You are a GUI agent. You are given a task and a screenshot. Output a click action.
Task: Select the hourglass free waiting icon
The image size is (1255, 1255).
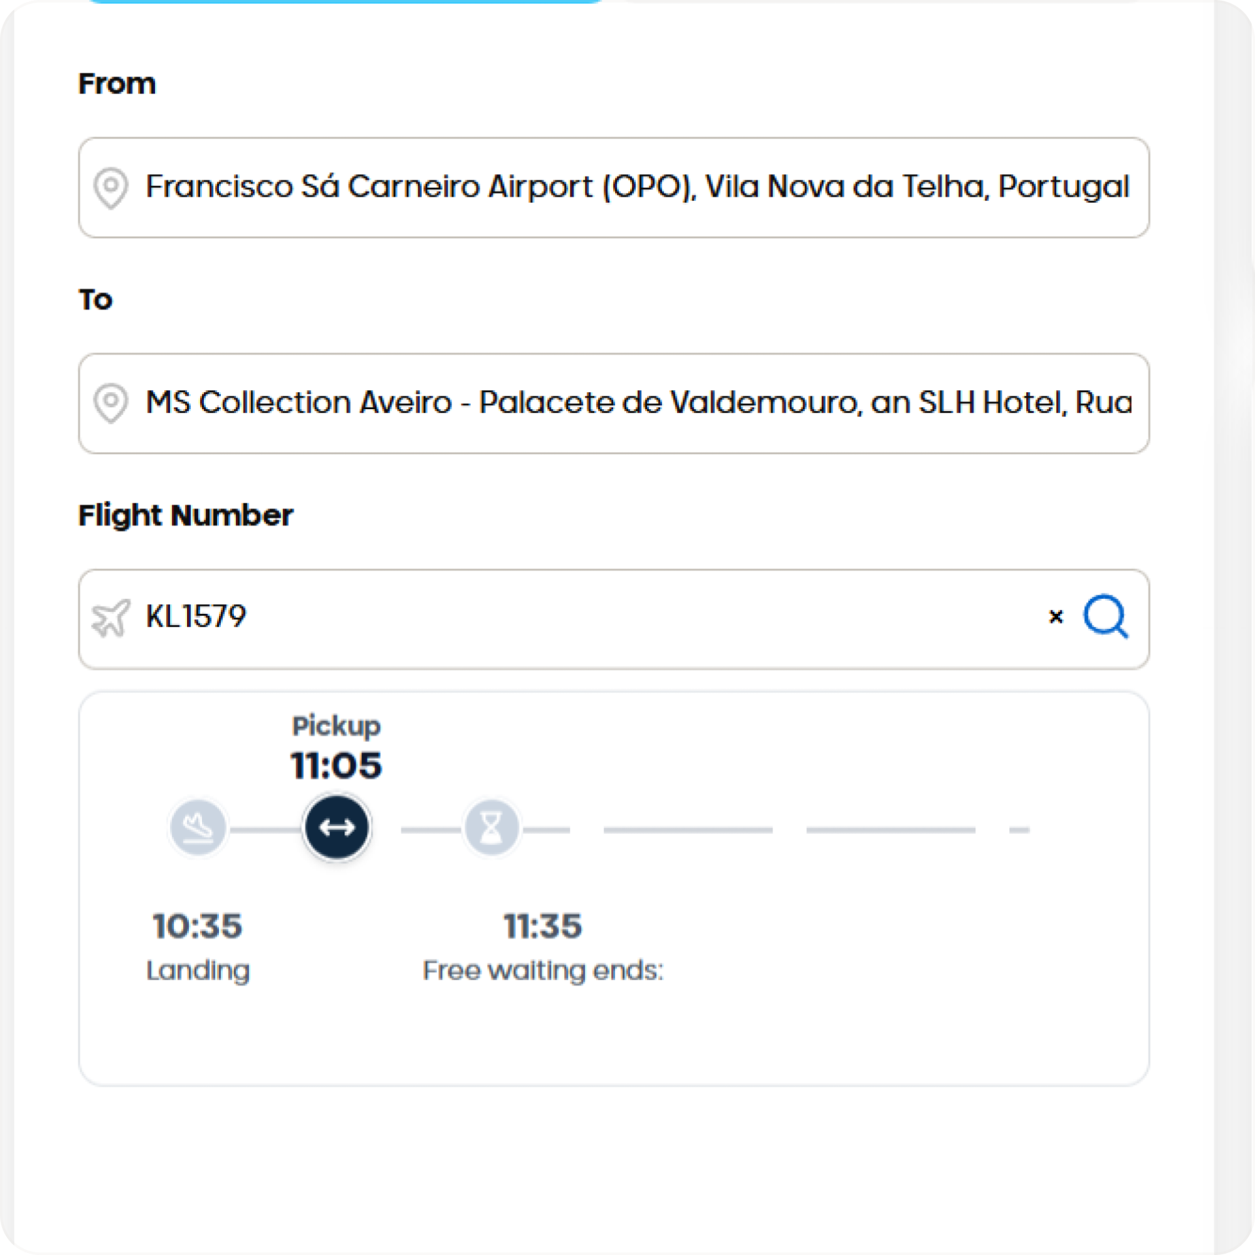[x=492, y=828]
